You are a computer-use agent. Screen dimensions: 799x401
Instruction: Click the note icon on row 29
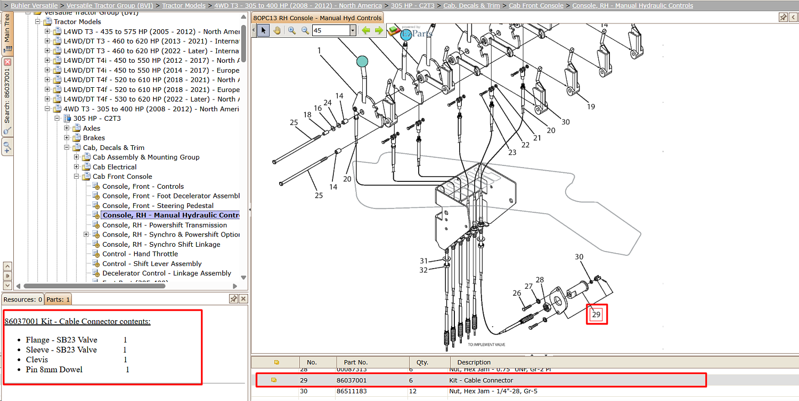[274, 380]
